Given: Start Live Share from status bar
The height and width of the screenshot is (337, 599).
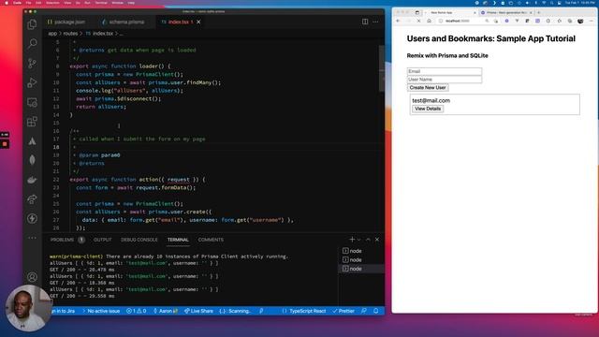Looking at the screenshot, I should coord(198,311).
